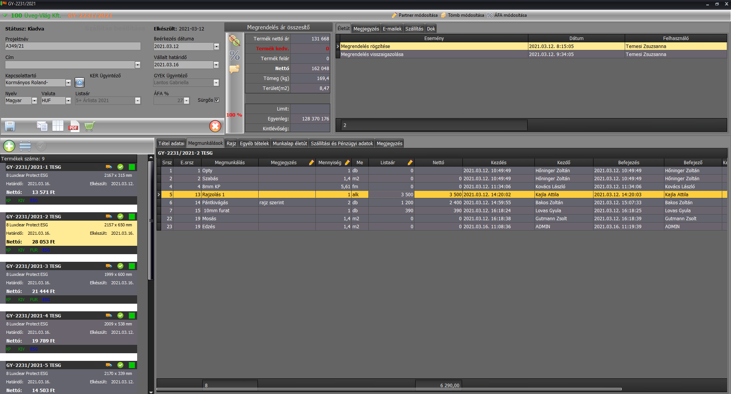This screenshot has width=731, height=394.
Task: Click the speech bubble new note icon
Action: pos(234,69)
